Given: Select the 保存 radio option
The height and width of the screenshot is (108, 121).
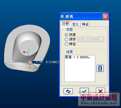Looking at the screenshot, I should tap(70, 39).
